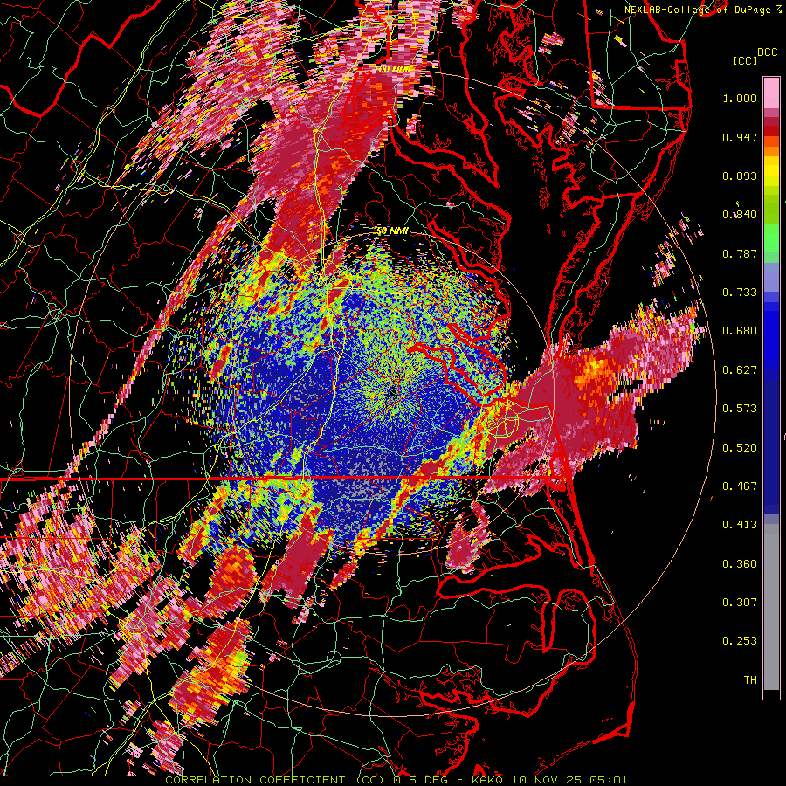Select the 0.573 scale value
The image size is (786, 786).
click(740, 409)
